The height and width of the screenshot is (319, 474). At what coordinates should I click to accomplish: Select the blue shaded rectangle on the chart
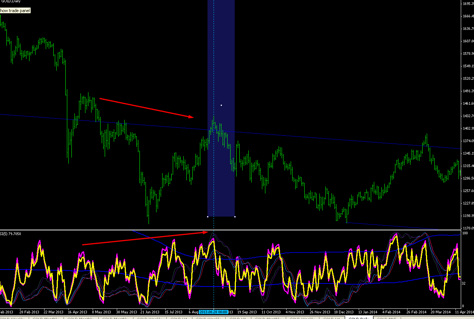click(x=221, y=108)
